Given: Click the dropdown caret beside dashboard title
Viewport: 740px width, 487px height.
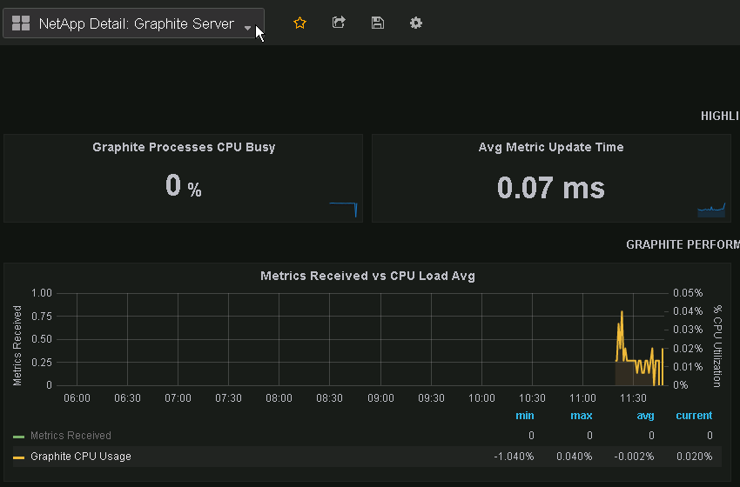Looking at the screenshot, I should [247, 28].
